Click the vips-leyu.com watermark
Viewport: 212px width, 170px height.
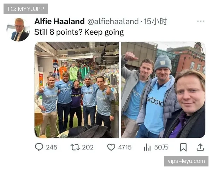click(x=186, y=161)
